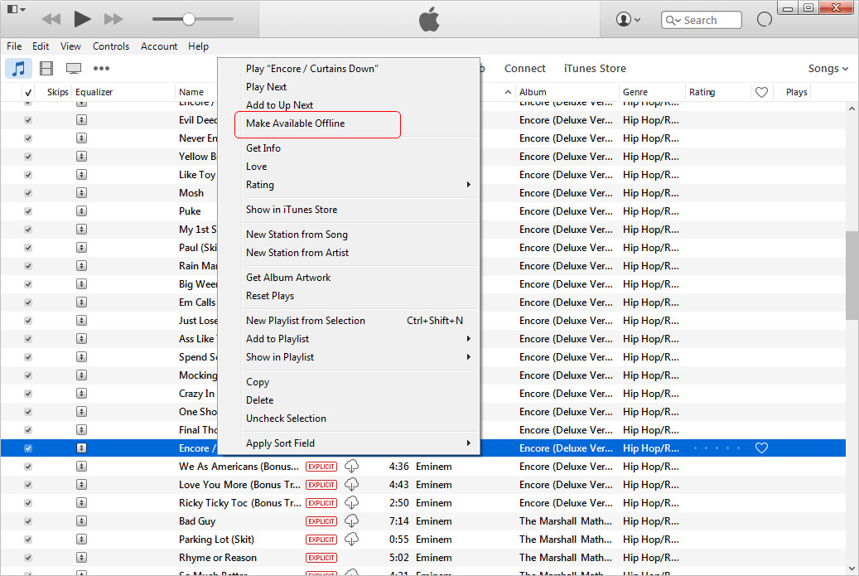Toggle the checkbox for Like Toy Soldiers
The width and height of the screenshot is (859, 576).
[x=28, y=175]
